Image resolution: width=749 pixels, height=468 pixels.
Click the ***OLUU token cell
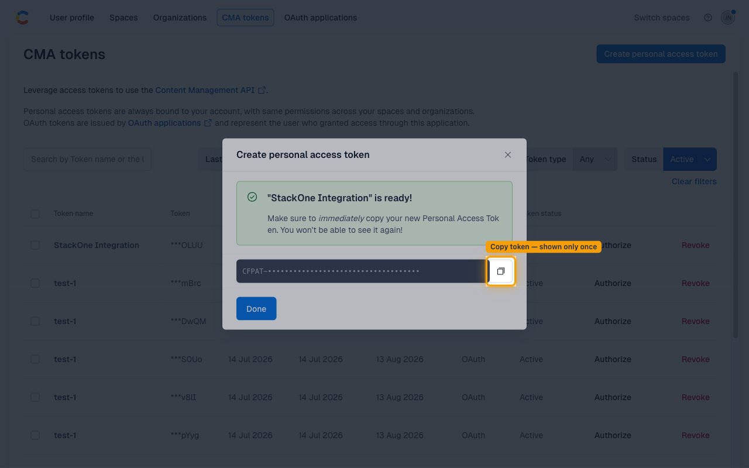click(x=187, y=245)
